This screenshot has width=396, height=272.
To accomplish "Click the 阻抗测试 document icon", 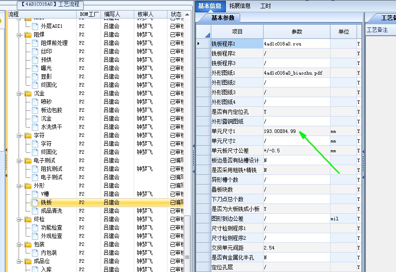I will pyautogui.click(x=35, y=169).
